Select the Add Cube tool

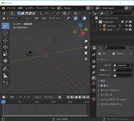(x=5, y=83)
